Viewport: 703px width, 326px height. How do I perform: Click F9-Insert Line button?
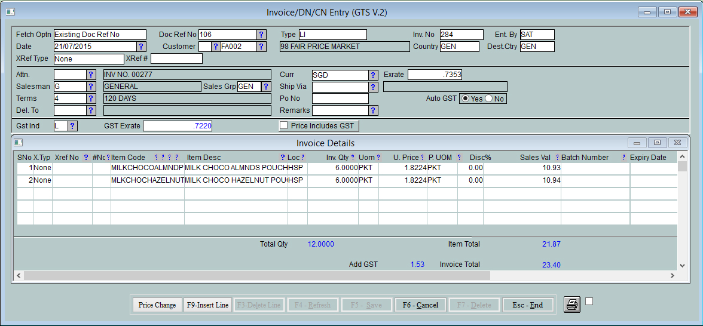(x=207, y=305)
